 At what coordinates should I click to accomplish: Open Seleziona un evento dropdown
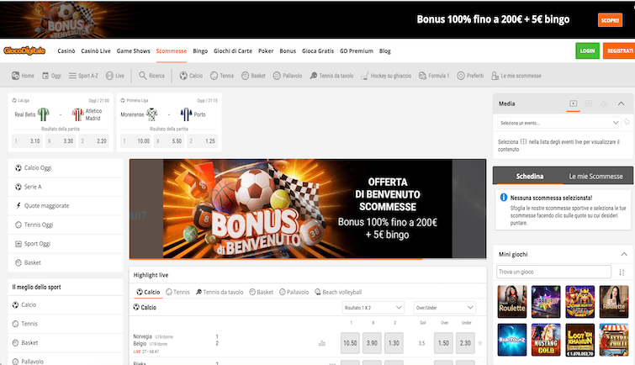558,123
